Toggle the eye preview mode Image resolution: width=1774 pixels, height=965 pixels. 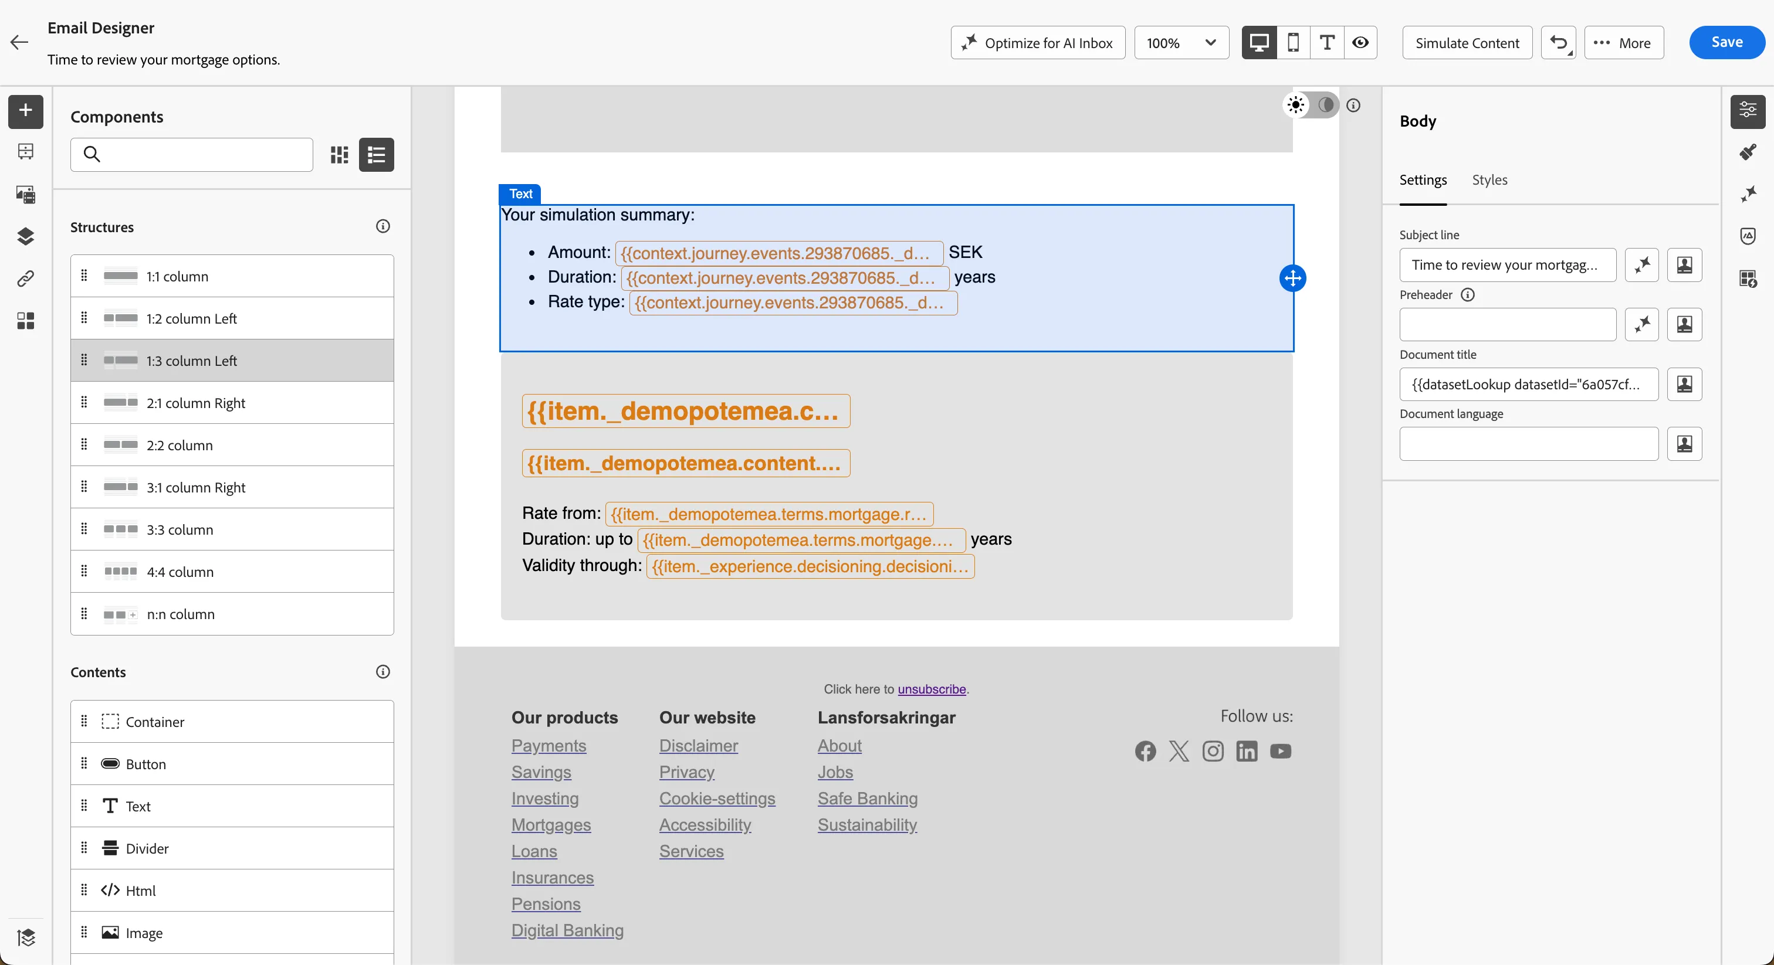[1360, 43]
